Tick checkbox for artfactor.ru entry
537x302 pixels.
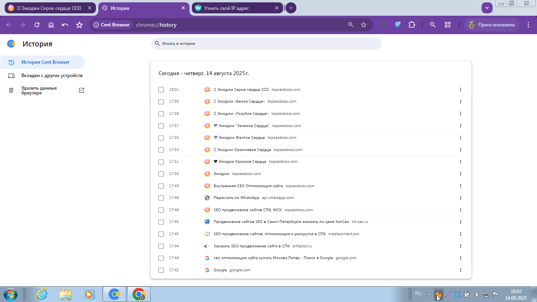pyautogui.click(x=161, y=246)
